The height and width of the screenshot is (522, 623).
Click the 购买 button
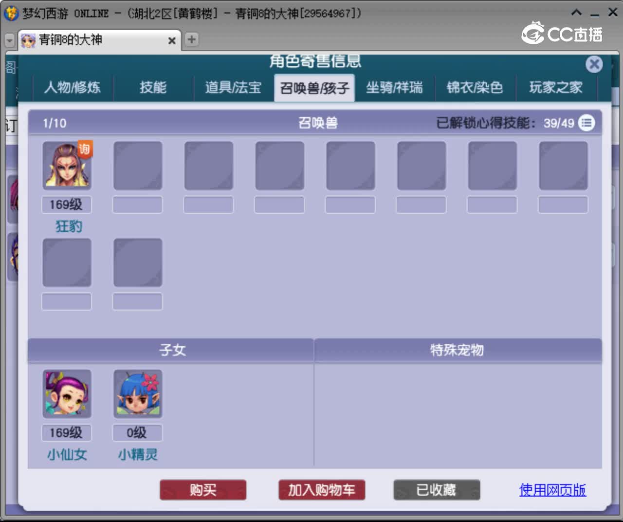(203, 490)
